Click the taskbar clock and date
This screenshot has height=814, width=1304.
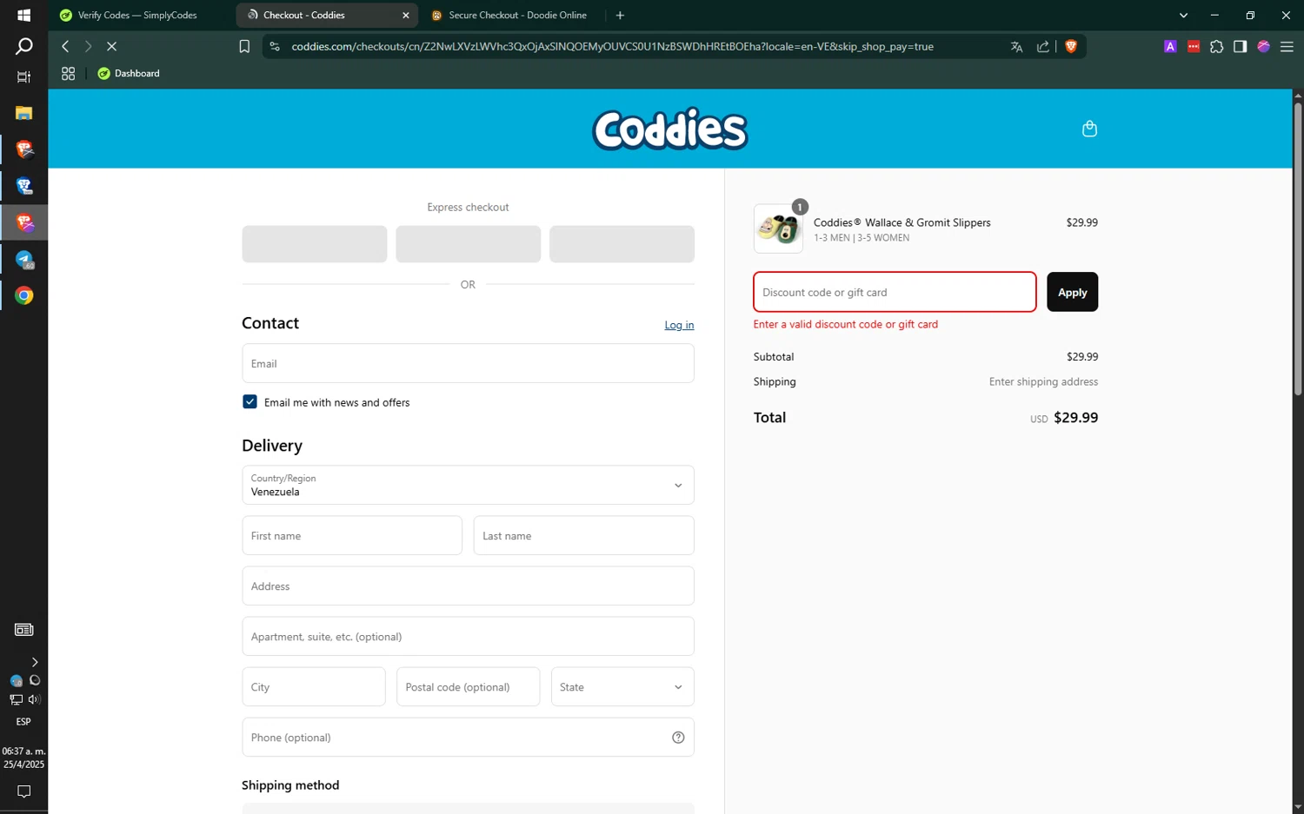[23, 758]
